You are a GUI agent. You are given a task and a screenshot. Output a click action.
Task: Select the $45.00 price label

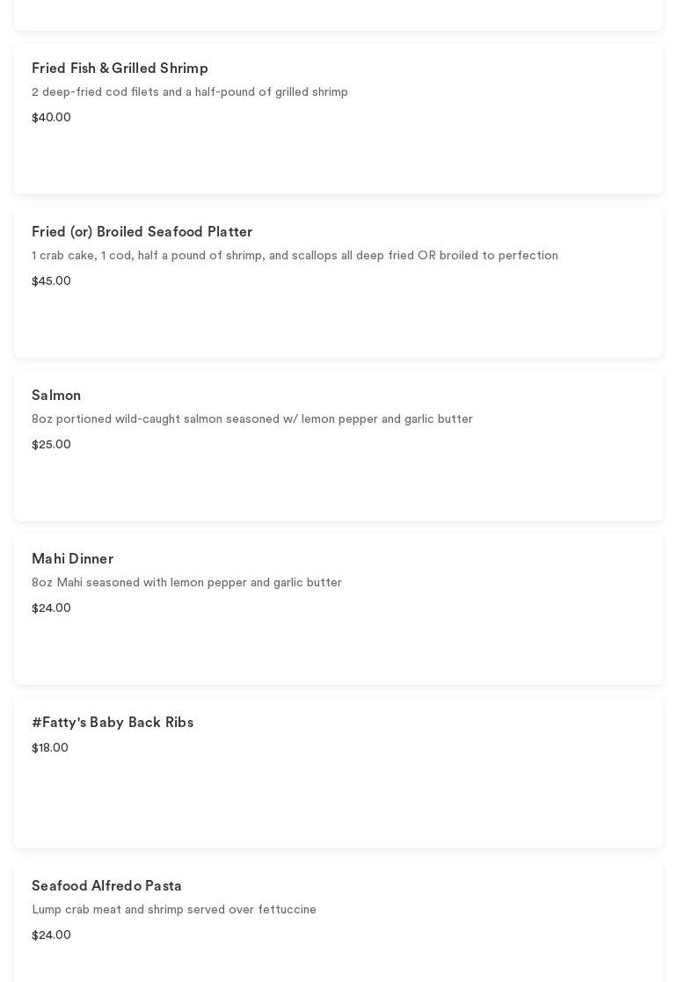click(51, 281)
